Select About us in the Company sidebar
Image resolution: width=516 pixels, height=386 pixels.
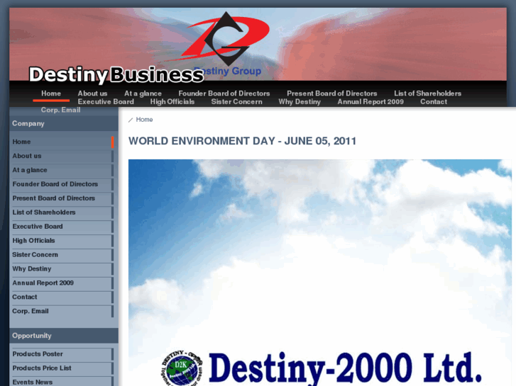63,156
